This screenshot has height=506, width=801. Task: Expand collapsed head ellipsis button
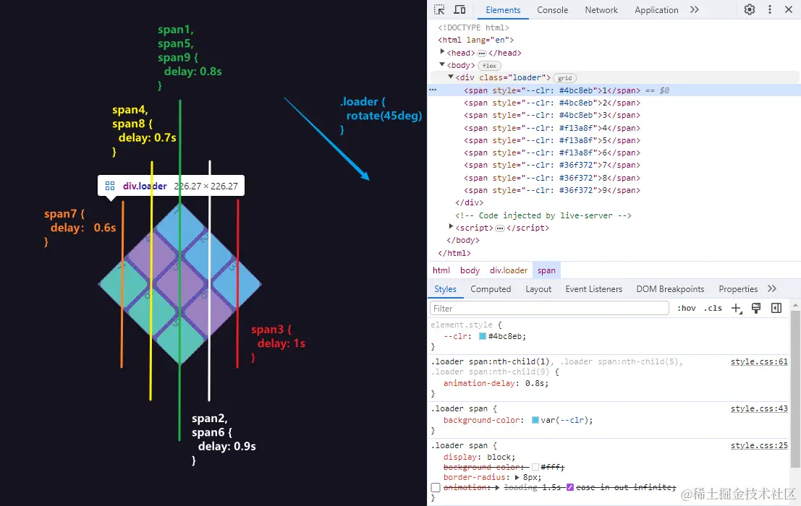482,53
